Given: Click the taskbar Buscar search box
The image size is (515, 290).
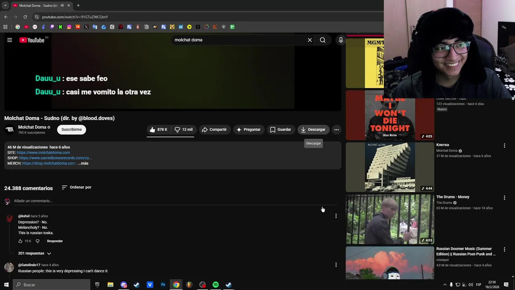Looking at the screenshot, I should 51,285.
